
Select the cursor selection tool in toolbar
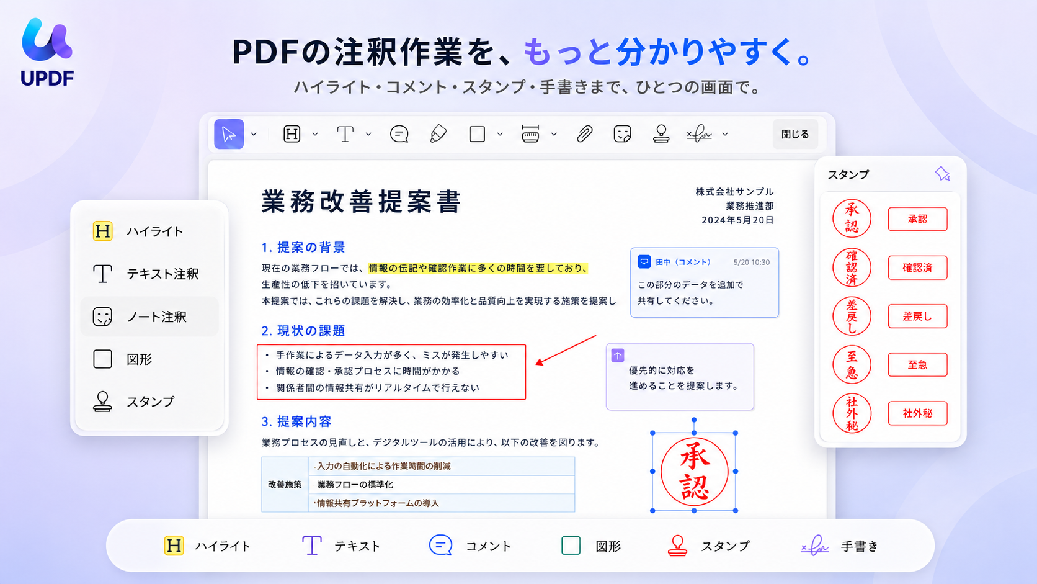(x=229, y=134)
